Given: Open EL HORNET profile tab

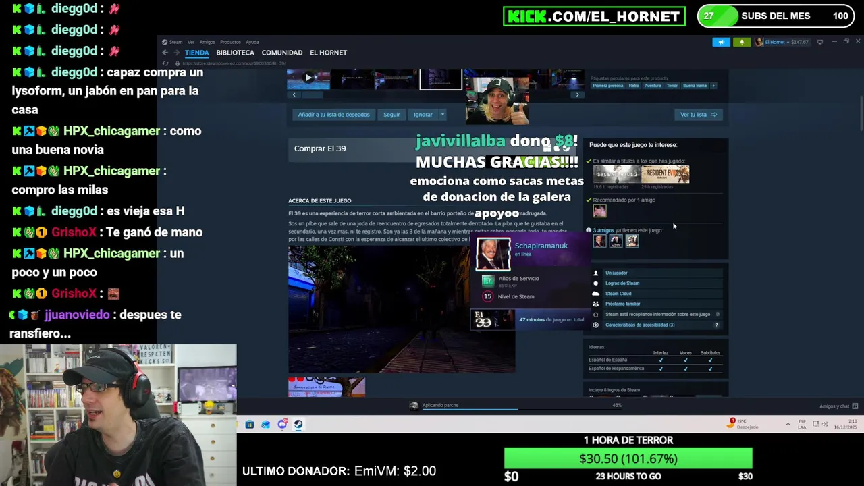Looking at the screenshot, I should coord(328,53).
